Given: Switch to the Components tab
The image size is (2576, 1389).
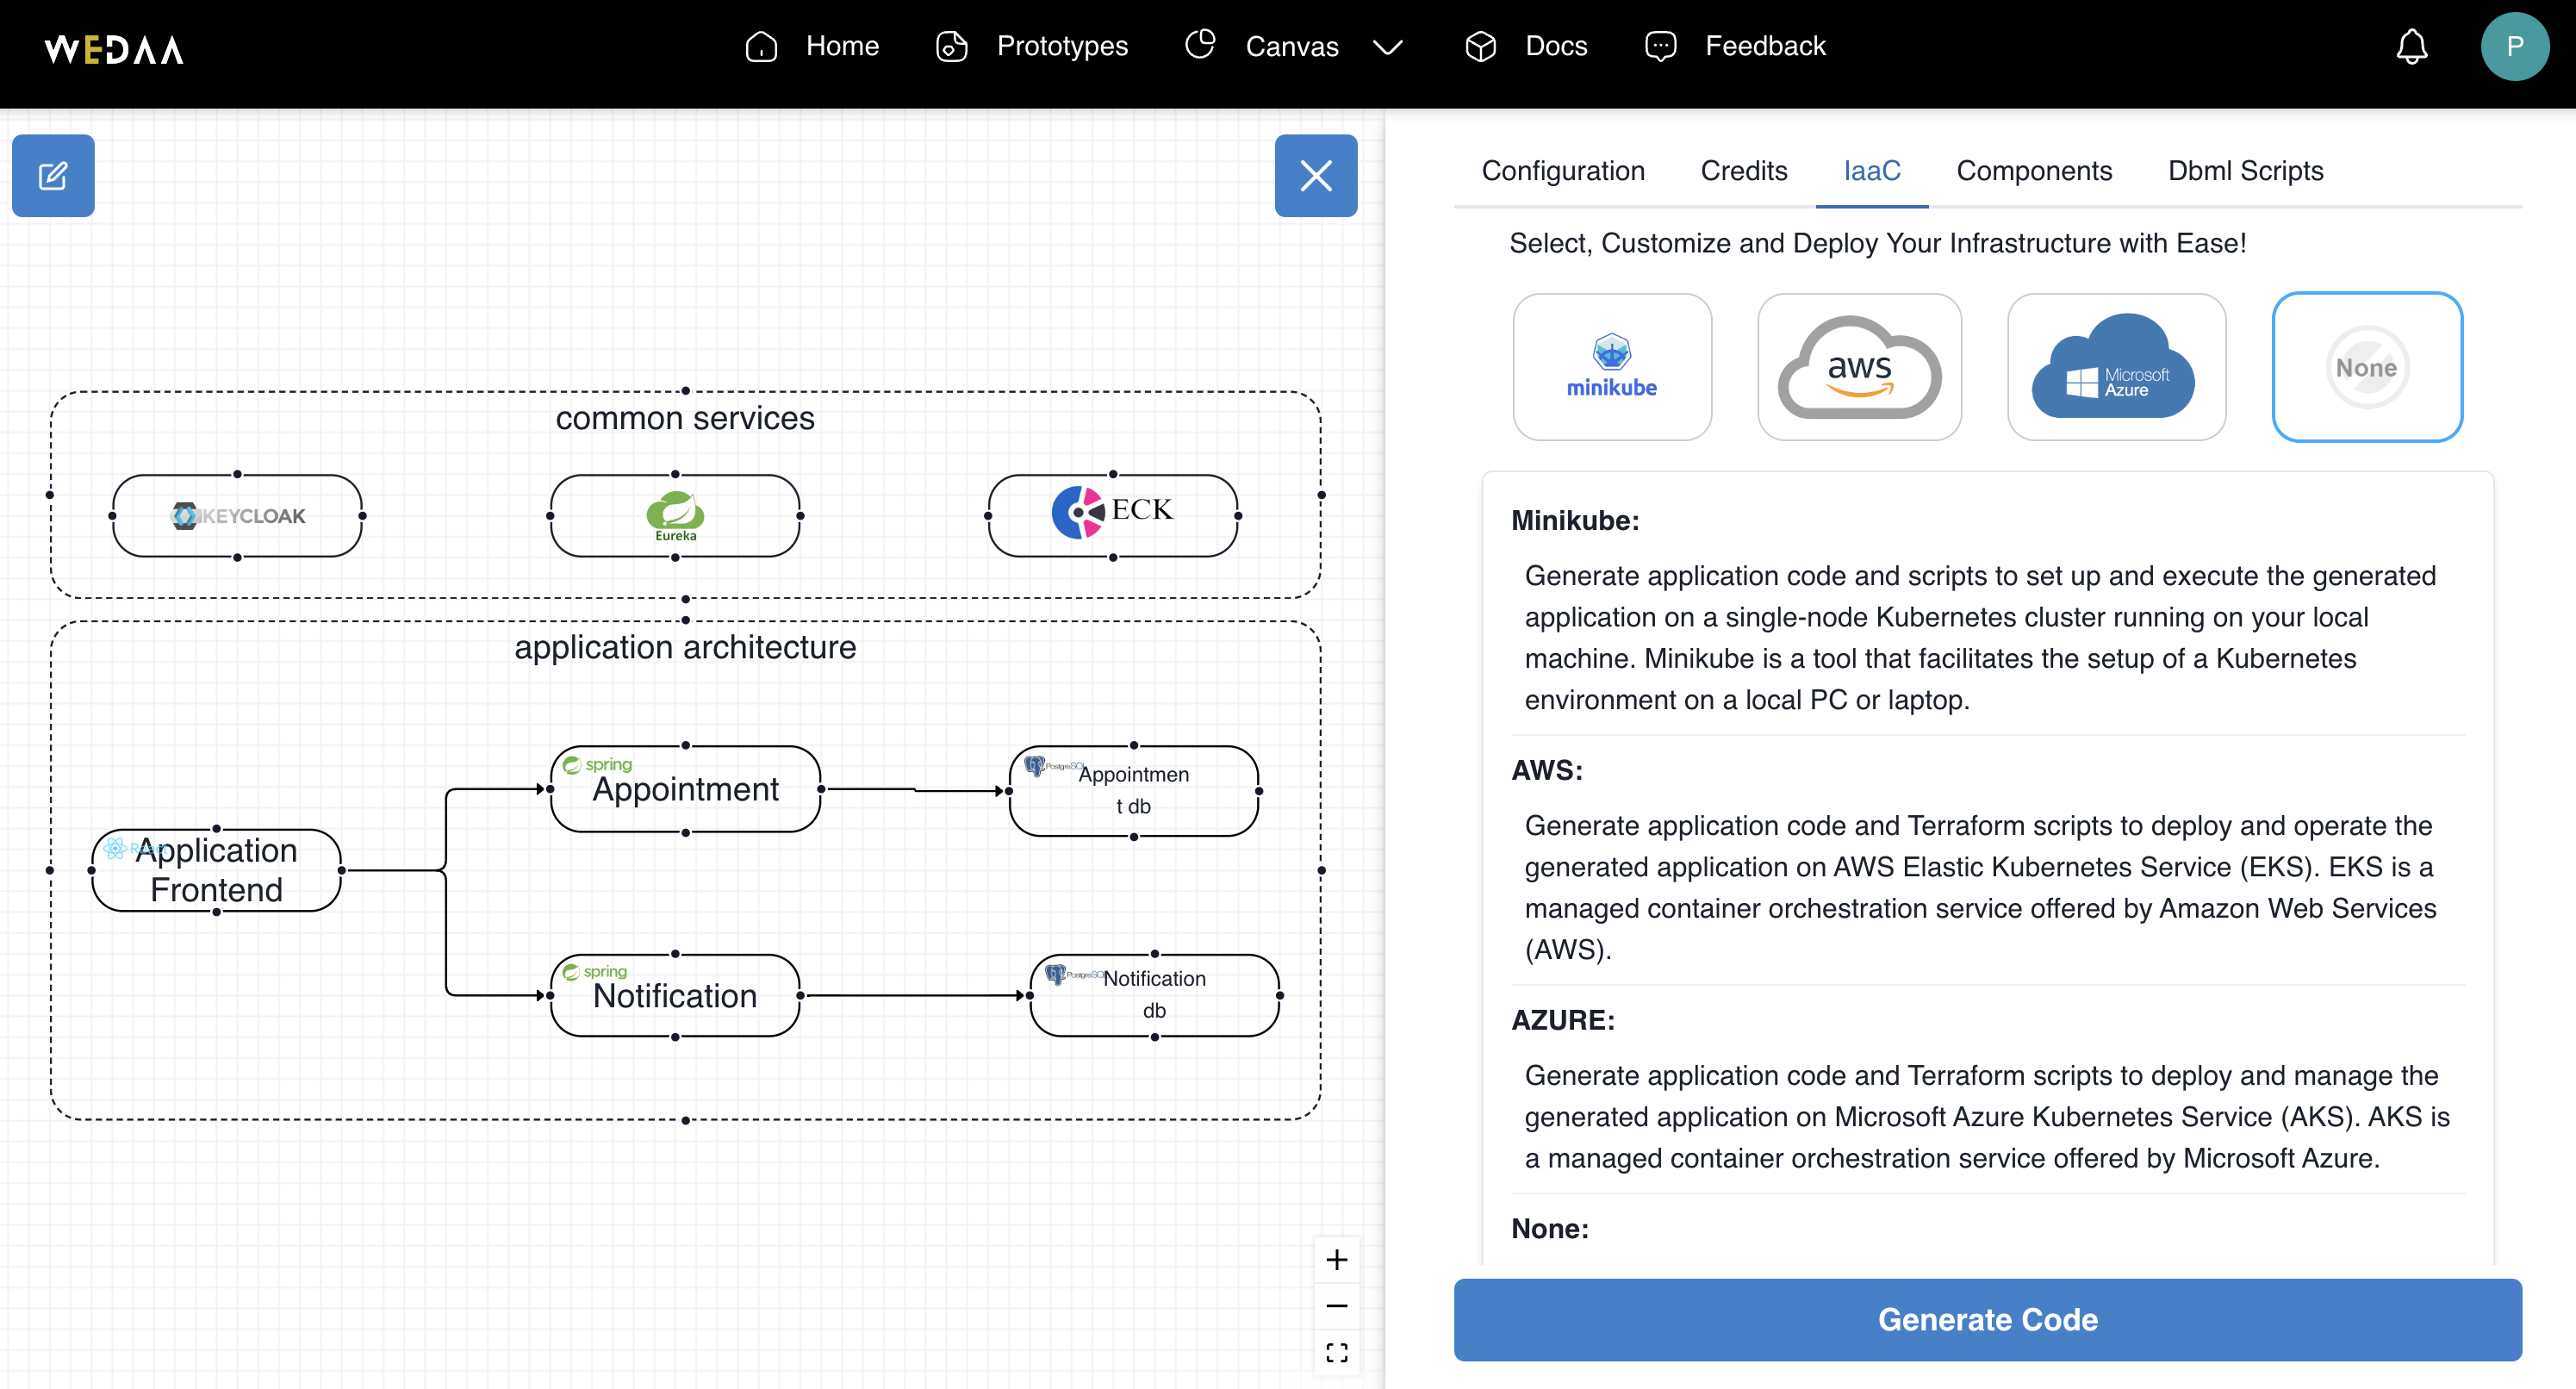Looking at the screenshot, I should point(2034,171).
